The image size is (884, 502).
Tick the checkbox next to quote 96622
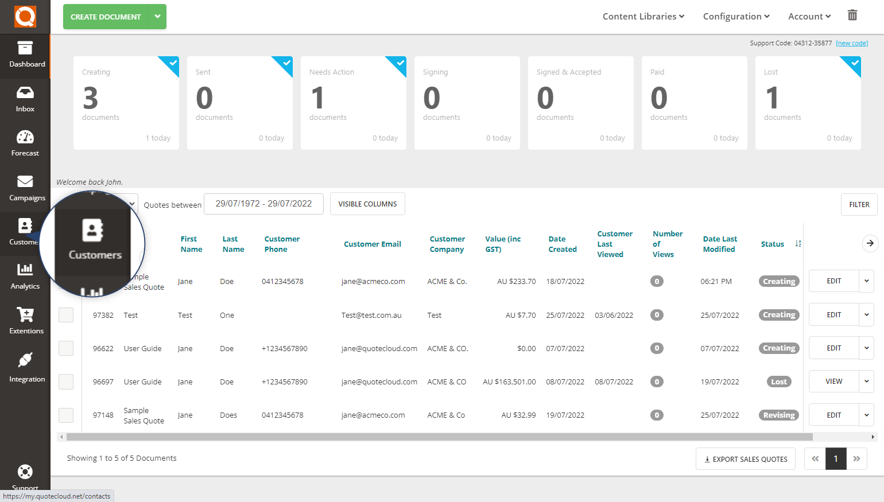(66, 348)
